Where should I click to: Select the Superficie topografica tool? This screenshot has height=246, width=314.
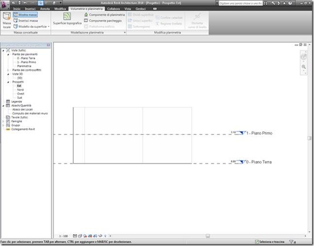point(67,19)
